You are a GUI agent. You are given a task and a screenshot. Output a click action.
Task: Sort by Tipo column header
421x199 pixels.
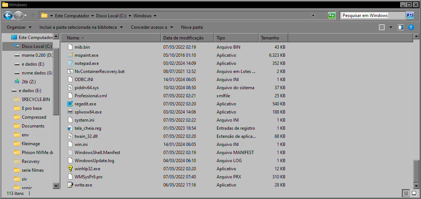click(x=237, y=38)
